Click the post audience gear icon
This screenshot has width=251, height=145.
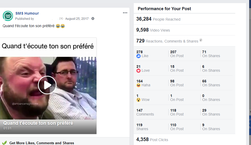click(x=93, y=19)
